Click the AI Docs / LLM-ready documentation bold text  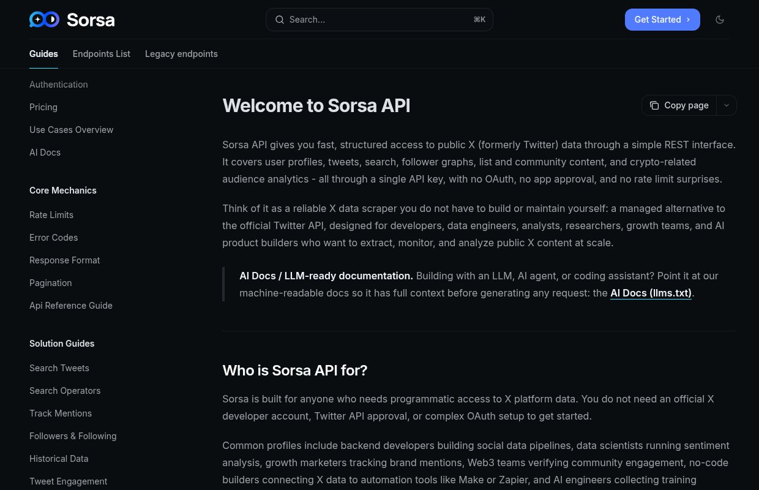click(x=326, y=276)
